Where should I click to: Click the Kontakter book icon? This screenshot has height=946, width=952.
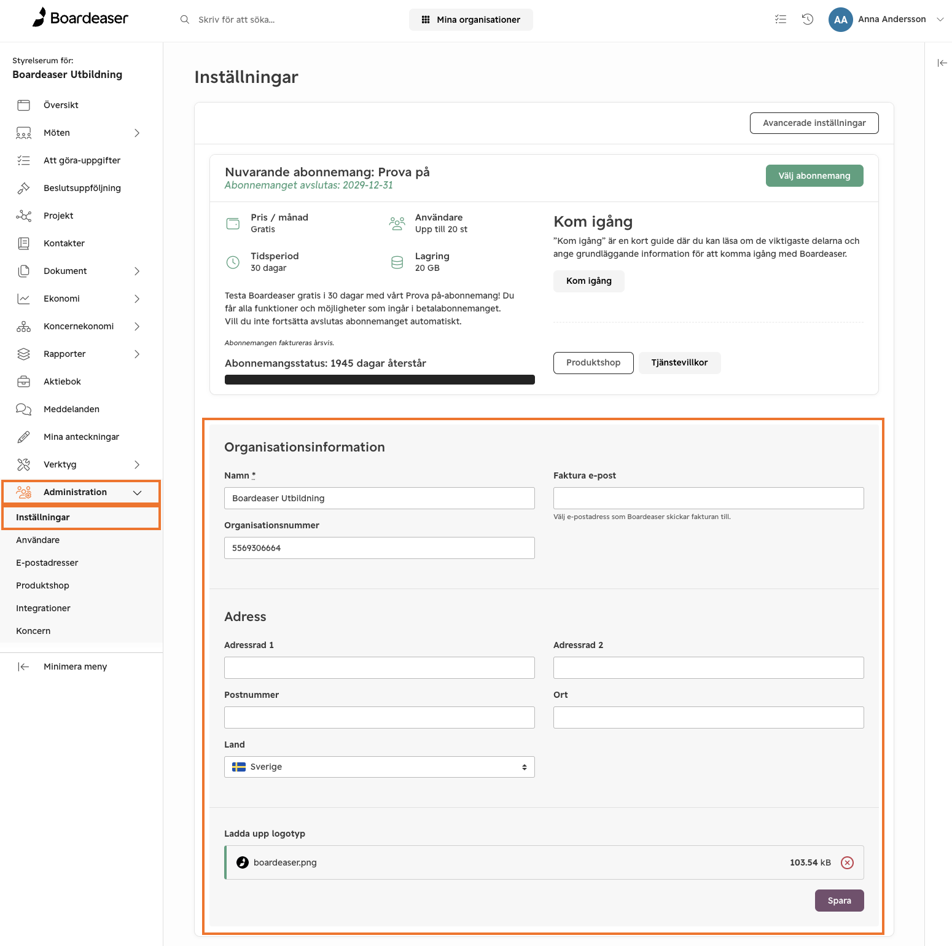23,243
